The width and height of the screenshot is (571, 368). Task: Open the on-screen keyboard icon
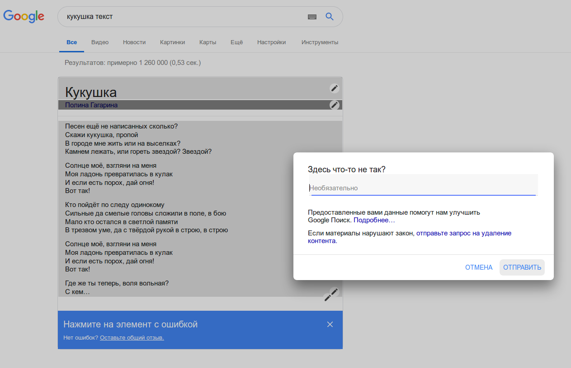(x=312, y=17)
